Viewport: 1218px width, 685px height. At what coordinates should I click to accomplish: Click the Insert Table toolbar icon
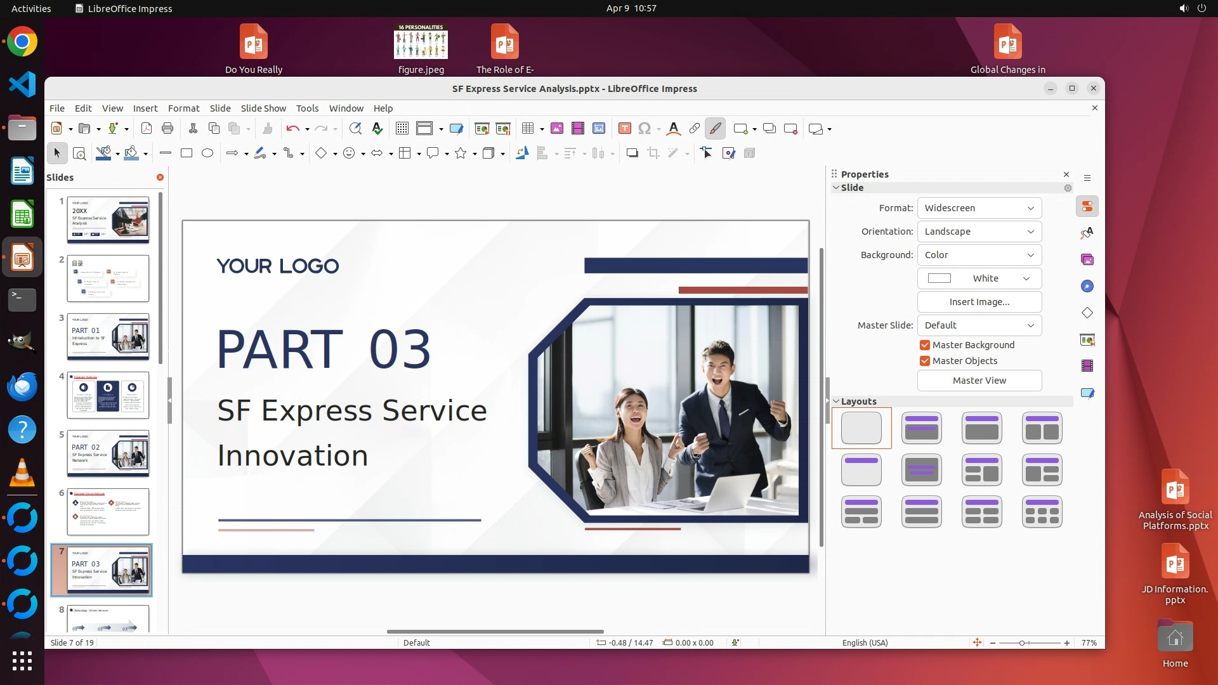(x=527, y=129)
